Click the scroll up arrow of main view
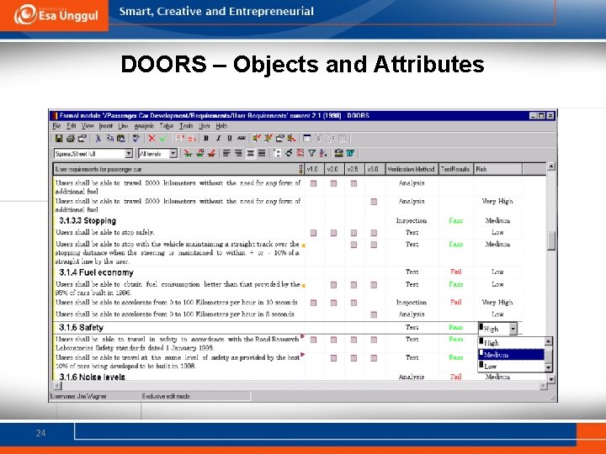The image size is (606, 454). (x=551, y=166)
